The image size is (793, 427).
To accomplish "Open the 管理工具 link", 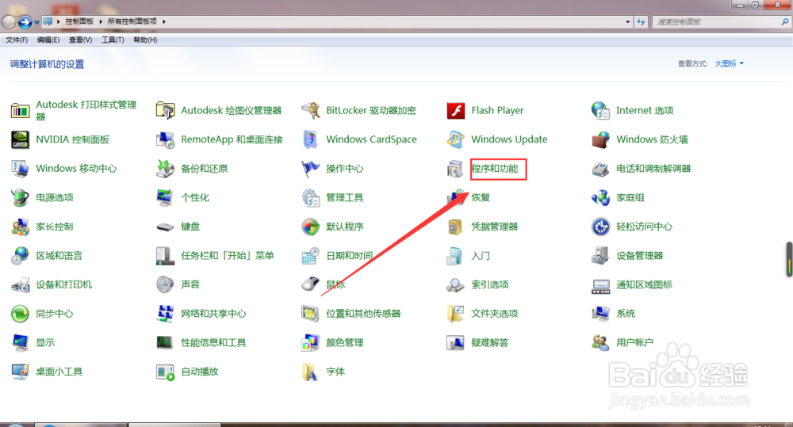I will click(x=345, y=197).
